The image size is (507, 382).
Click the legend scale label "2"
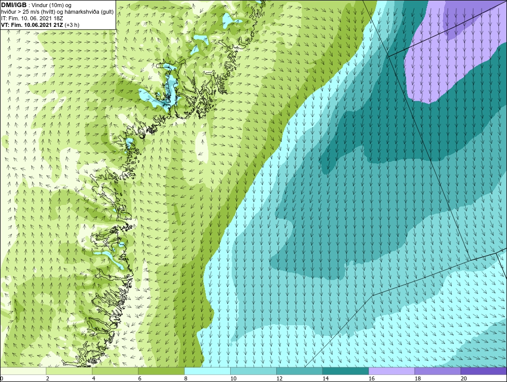point(48,378)
